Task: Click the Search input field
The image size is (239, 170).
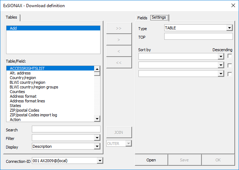Action: click(x=66, y=129)
